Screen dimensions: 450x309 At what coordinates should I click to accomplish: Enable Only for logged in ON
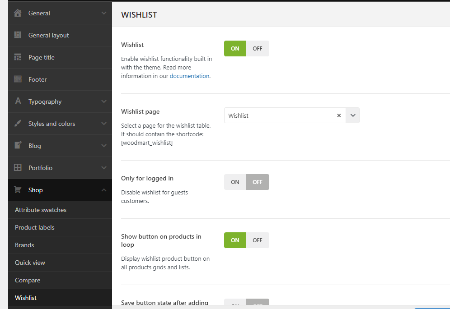(235, 182)
